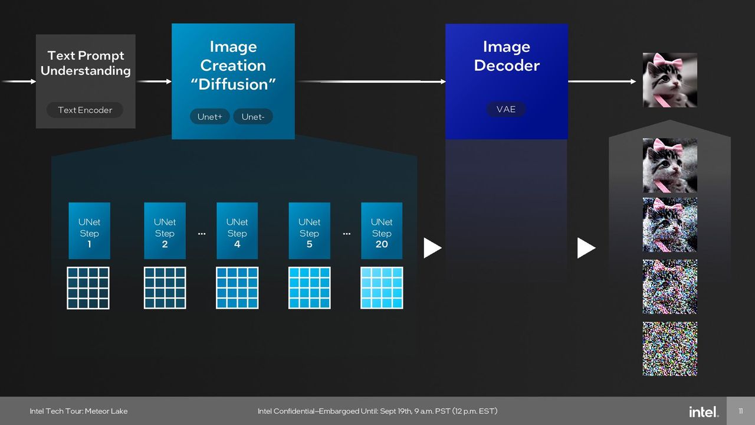Screen dimensions: 755x425
Task: Click the heavily noisy kitten thumbnail
Action: pyautogui.click(x=670, y=287)
